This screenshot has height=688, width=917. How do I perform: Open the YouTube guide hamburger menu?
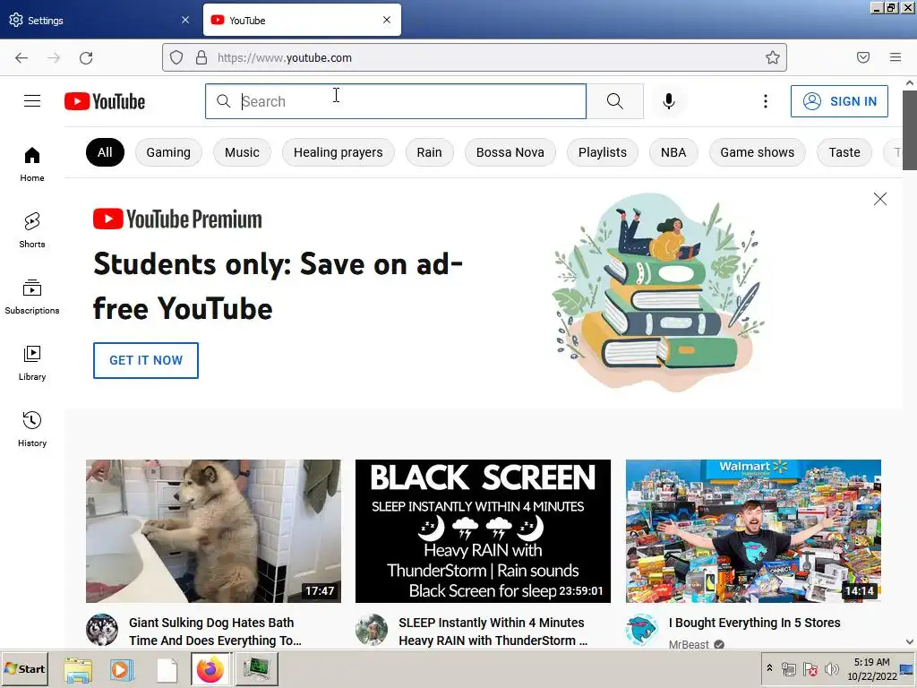tap(32, 101)
